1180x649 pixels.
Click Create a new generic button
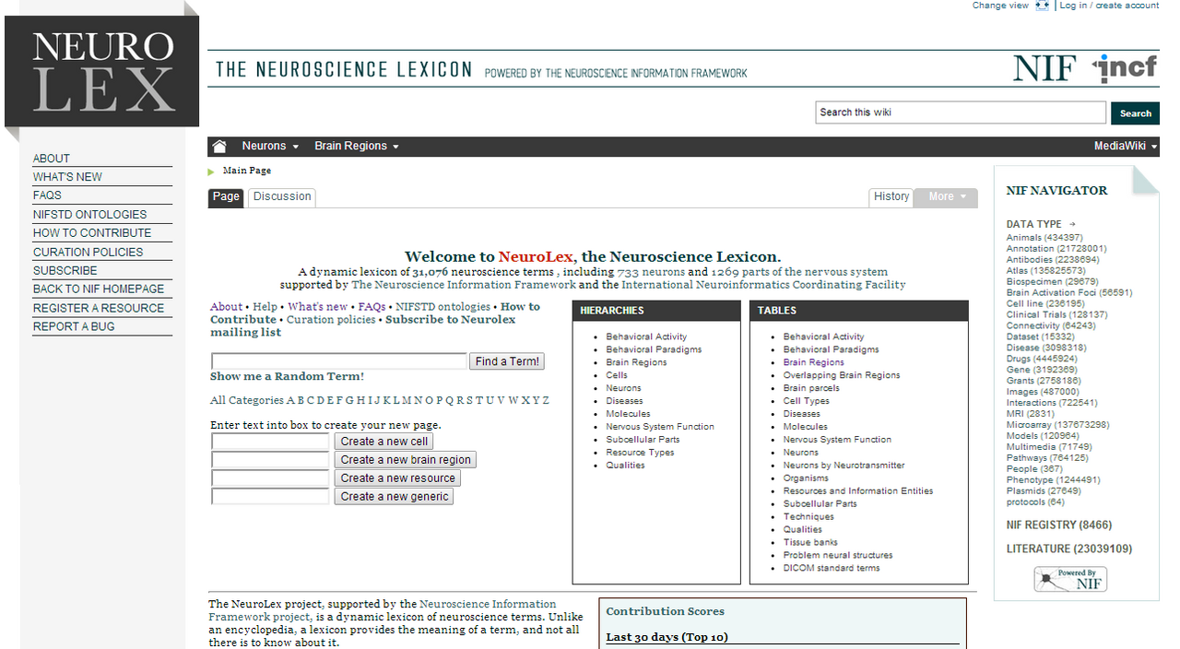[x=394, y=497]
